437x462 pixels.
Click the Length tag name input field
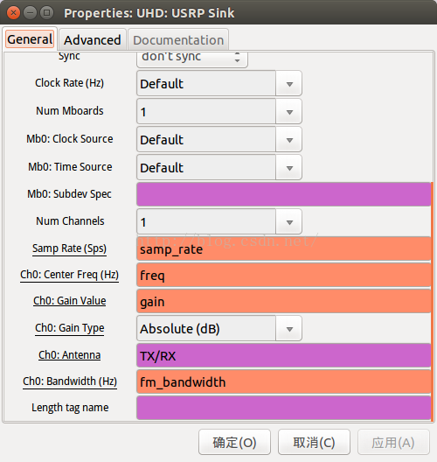pyautogui.click(x=284, y=408)
